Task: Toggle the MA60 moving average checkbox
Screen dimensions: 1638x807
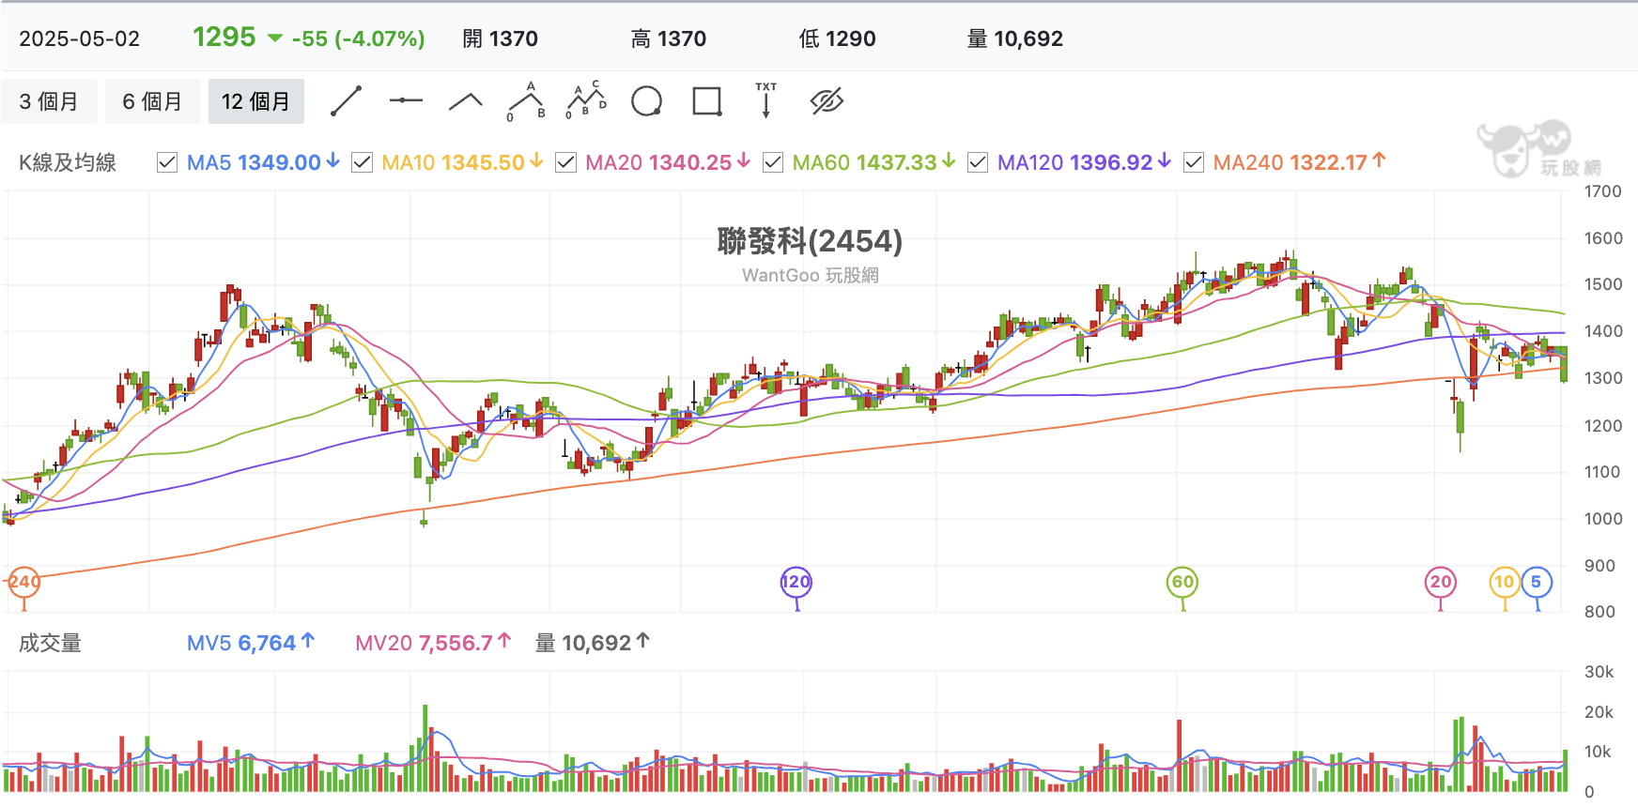Action: [773, 162]
